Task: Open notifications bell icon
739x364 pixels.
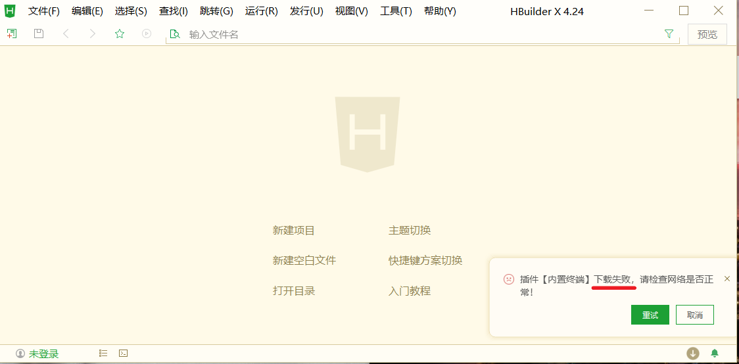Action: click(715, 353)
